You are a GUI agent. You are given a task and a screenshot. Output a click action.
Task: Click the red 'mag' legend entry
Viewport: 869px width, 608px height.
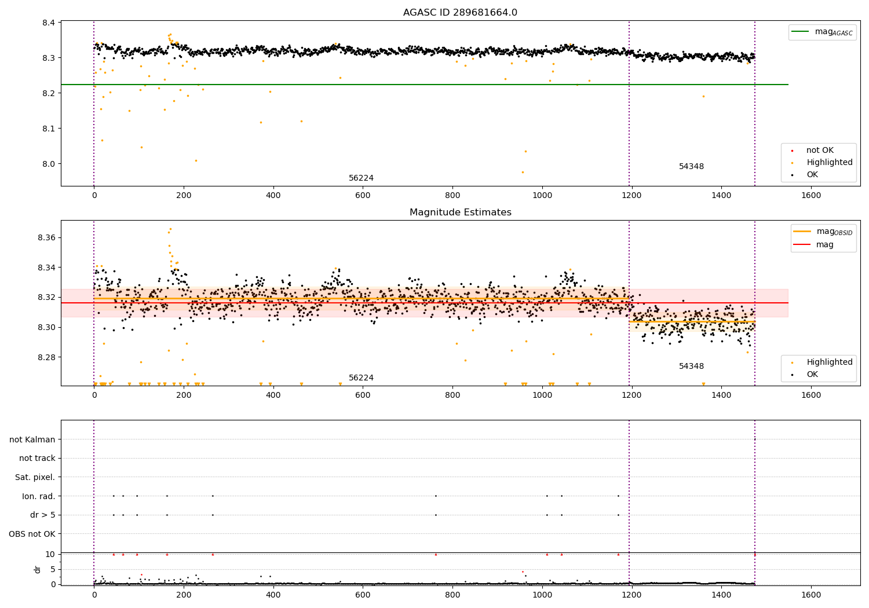[813, 245]
